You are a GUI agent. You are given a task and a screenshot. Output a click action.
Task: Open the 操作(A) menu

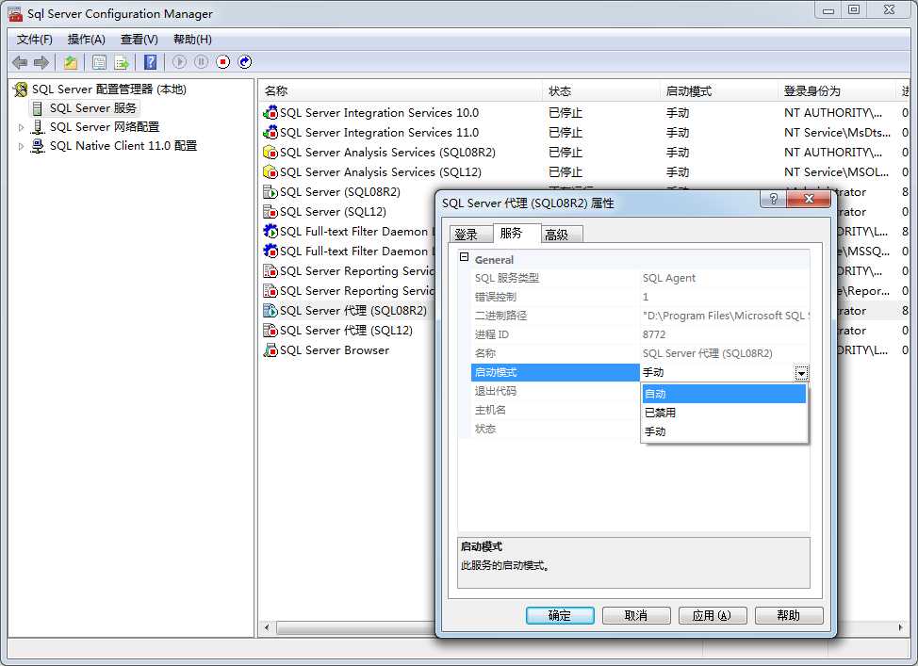(86, 40)
